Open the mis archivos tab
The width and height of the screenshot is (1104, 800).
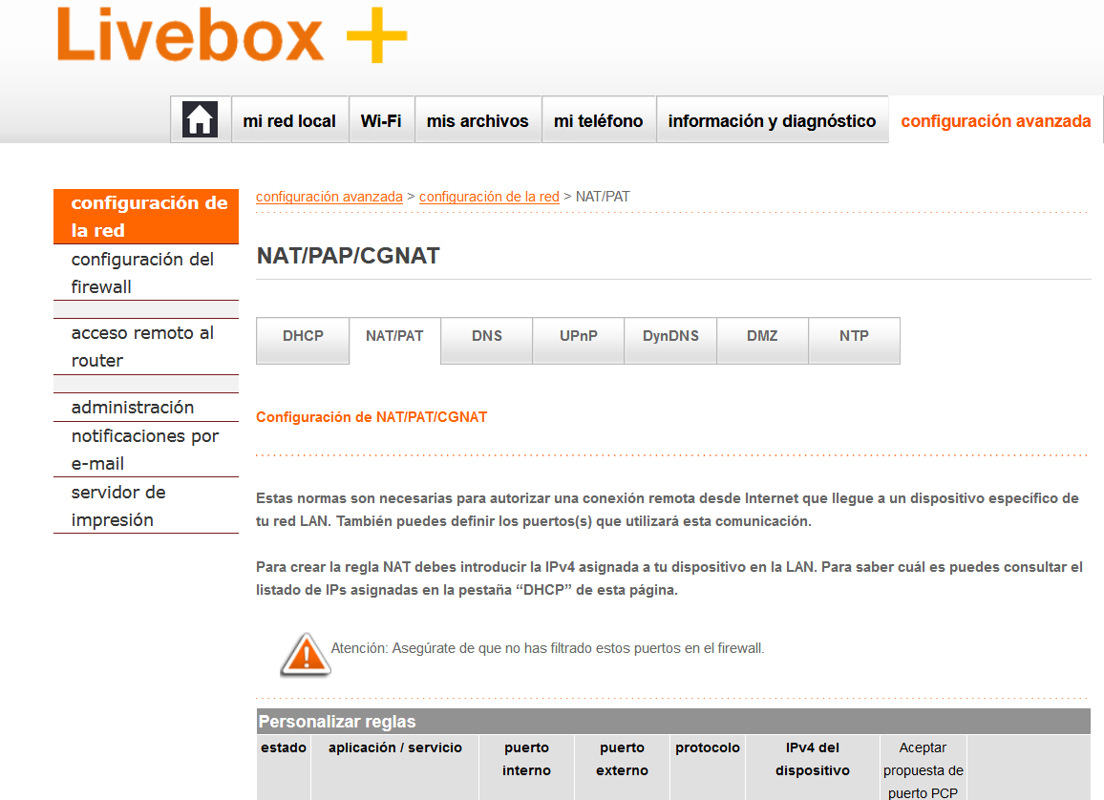pos(478,121)
